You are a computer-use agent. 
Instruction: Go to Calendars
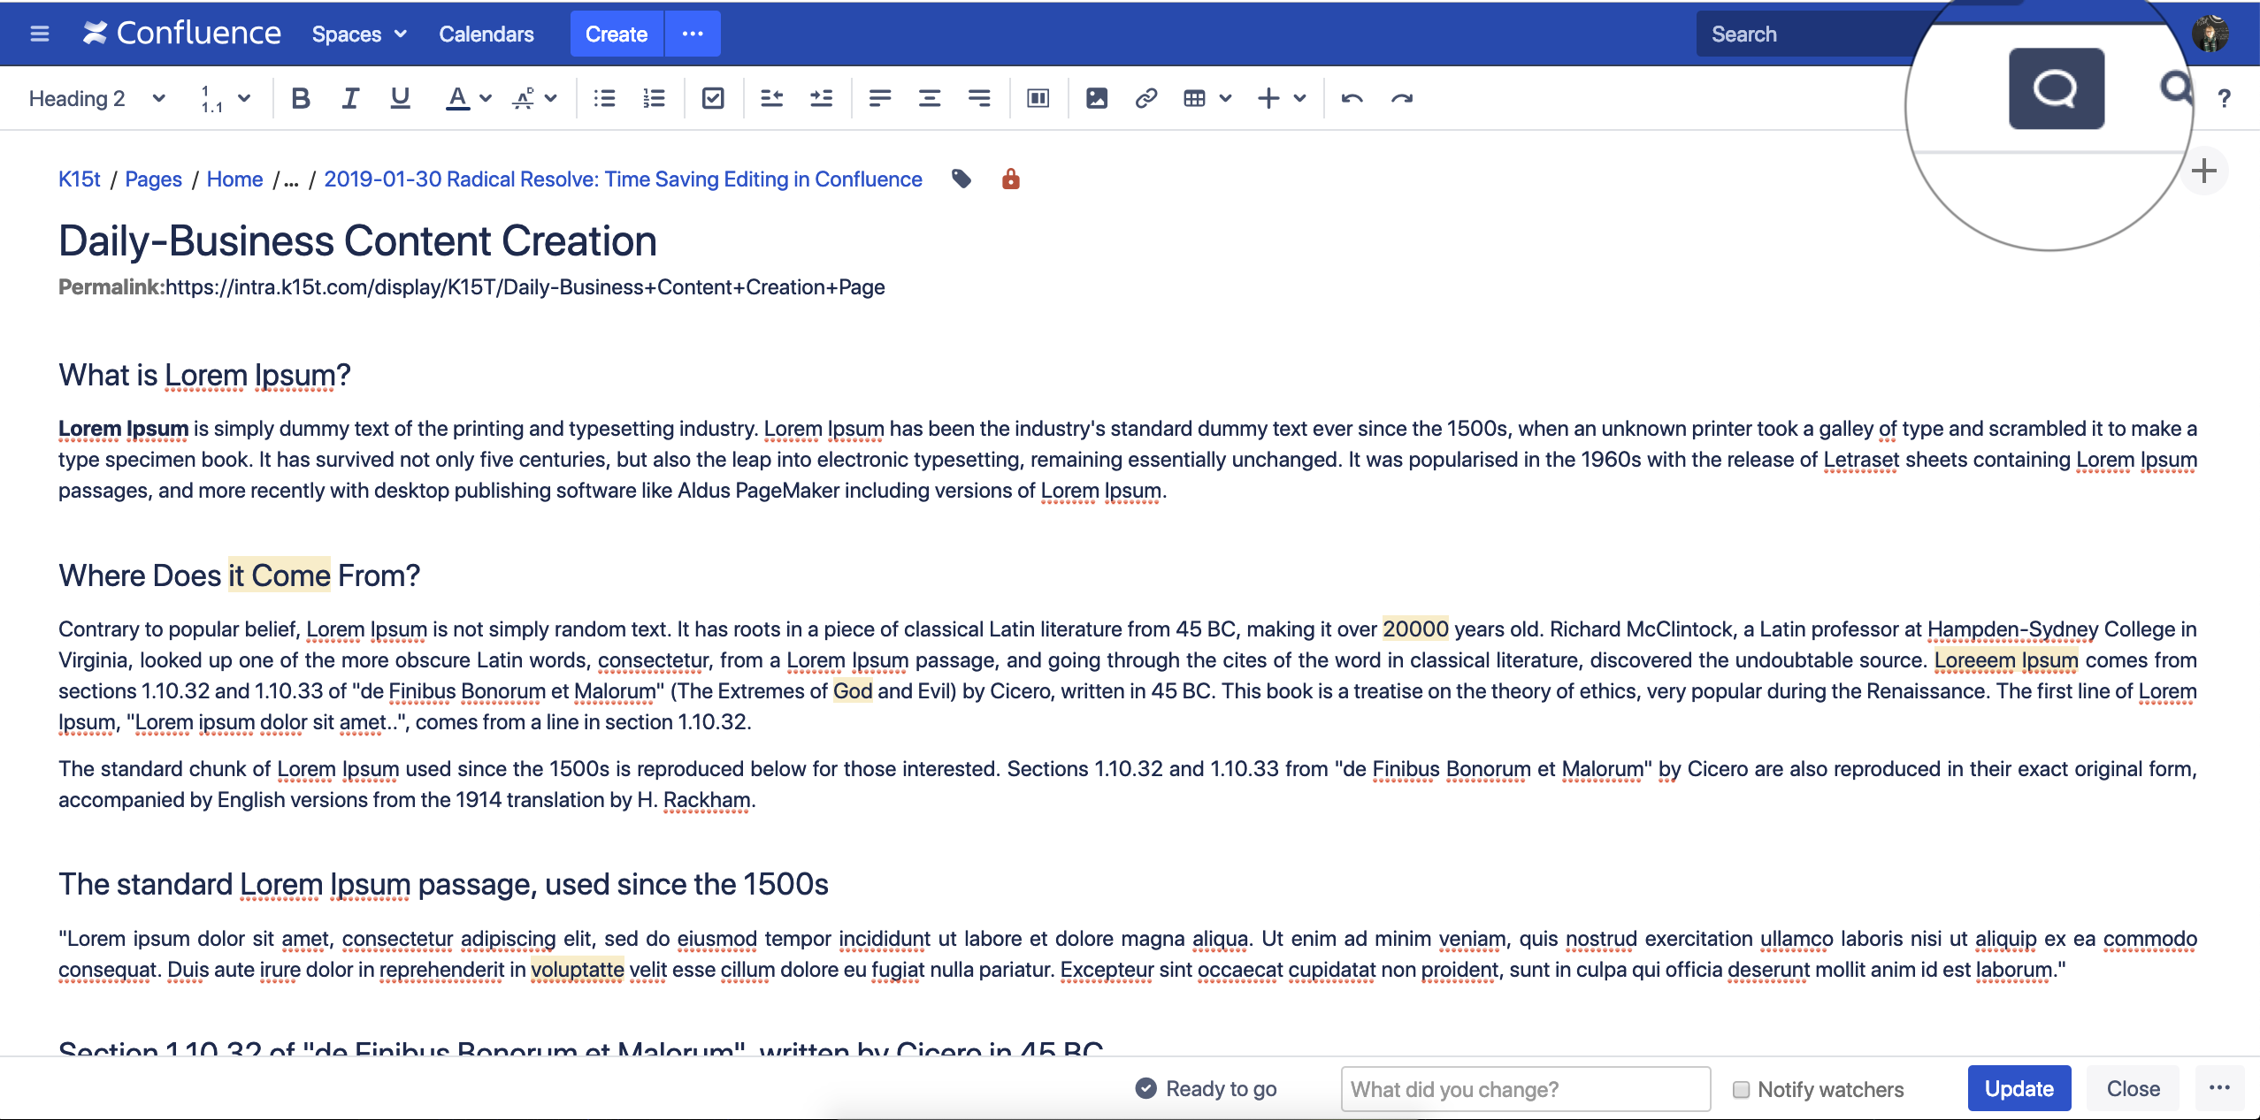point(486,34)
